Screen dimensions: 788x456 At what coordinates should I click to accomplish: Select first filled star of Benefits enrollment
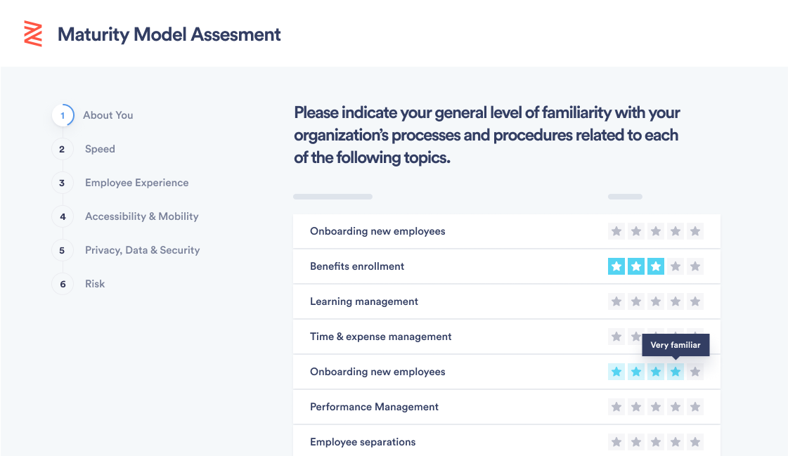coord(616,266)
